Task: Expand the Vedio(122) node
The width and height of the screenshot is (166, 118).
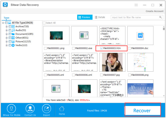Action: pos(7,45)
